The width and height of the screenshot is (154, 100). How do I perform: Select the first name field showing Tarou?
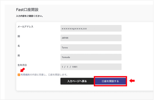click(x=91, y=47)
